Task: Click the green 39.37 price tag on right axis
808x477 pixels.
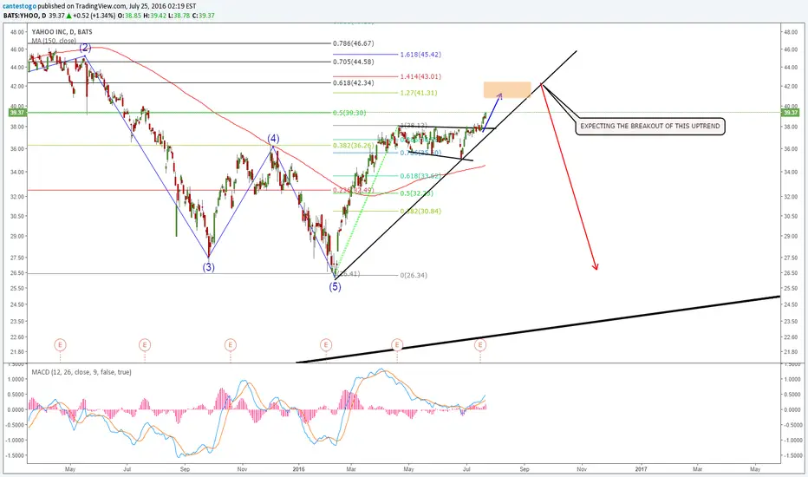Action: [790, 113]
